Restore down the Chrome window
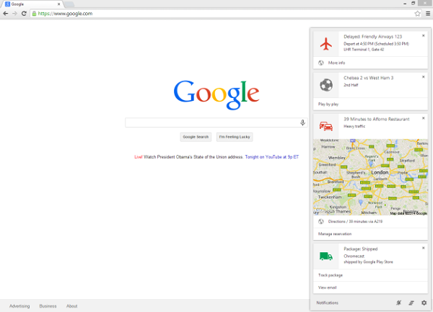Image resolution: width=433 pixels, height=312 pixels. [x=413, y=4]
